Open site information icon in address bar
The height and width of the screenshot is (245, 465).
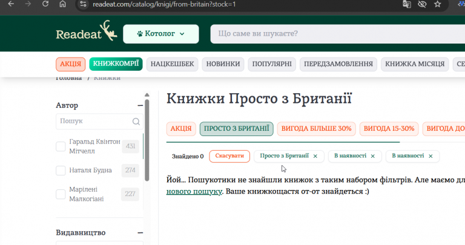coord(84,4)
